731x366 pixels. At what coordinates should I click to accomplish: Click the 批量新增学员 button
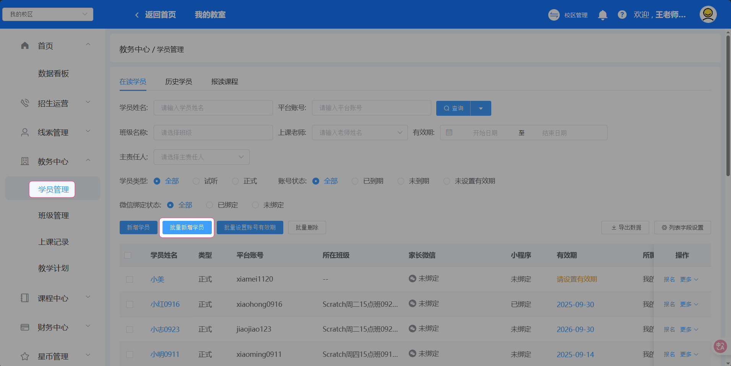click(x=187, y=228)
